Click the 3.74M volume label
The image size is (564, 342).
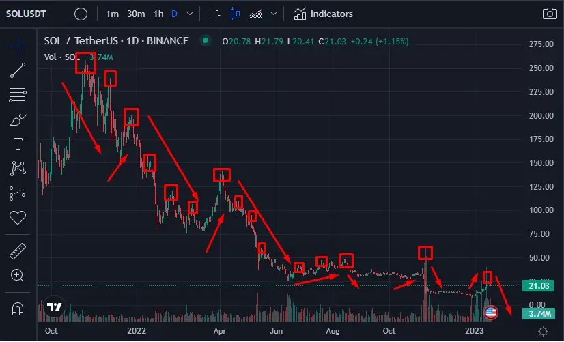[x=539, y=313]
